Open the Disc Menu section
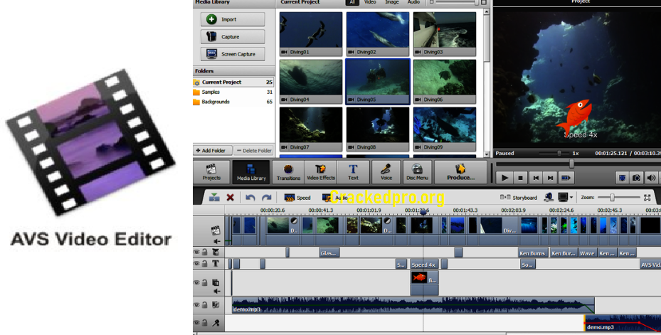This screenshot has height=335, width=661. click(418, 172)
